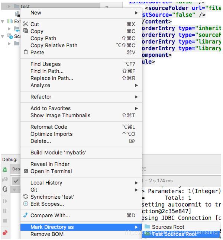Select Sources Root in the submenu

pyautogui.click(x=168, y=227)
